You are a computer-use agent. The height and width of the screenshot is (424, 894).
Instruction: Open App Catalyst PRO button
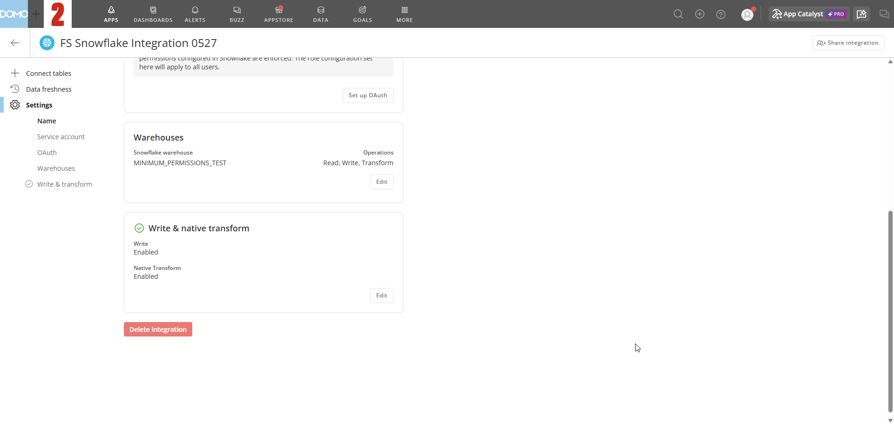click(809, 14)
